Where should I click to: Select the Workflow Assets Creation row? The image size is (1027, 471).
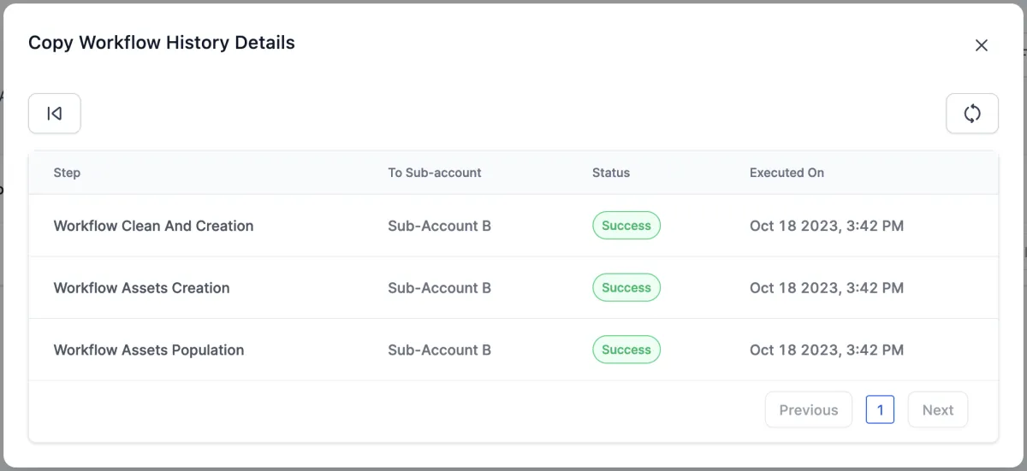coord(141,288)
